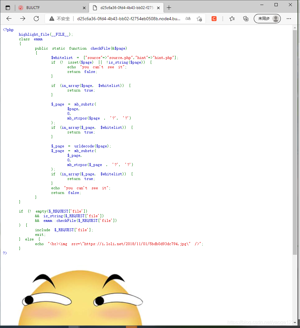Viewport: 300px width, 328px height.
Task: Minimize the browser window
Action: pos(262,5)
